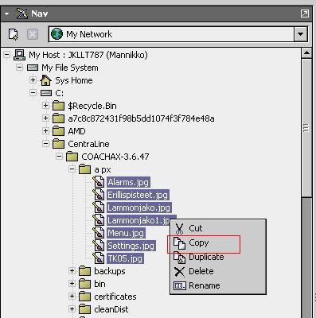
Task: Select the COACHAX-3.6.47 folder label
Action: tap(115, 157)
